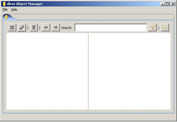Click the yellow arrow query icon
Viewport: 177px width, 122px height.
pyautogui.click(x=165, y=27)
